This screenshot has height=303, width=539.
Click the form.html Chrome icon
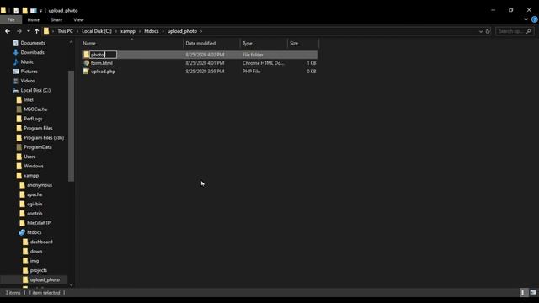(86, 63)
